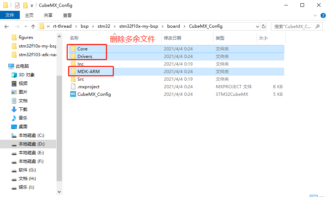Select figures folder in navigation pane

tap(26, 37)
